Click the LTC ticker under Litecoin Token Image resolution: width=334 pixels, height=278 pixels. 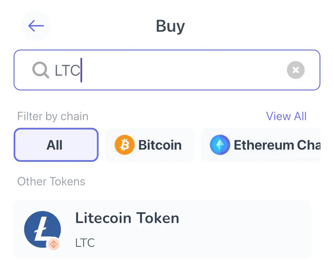coord(85,243)
